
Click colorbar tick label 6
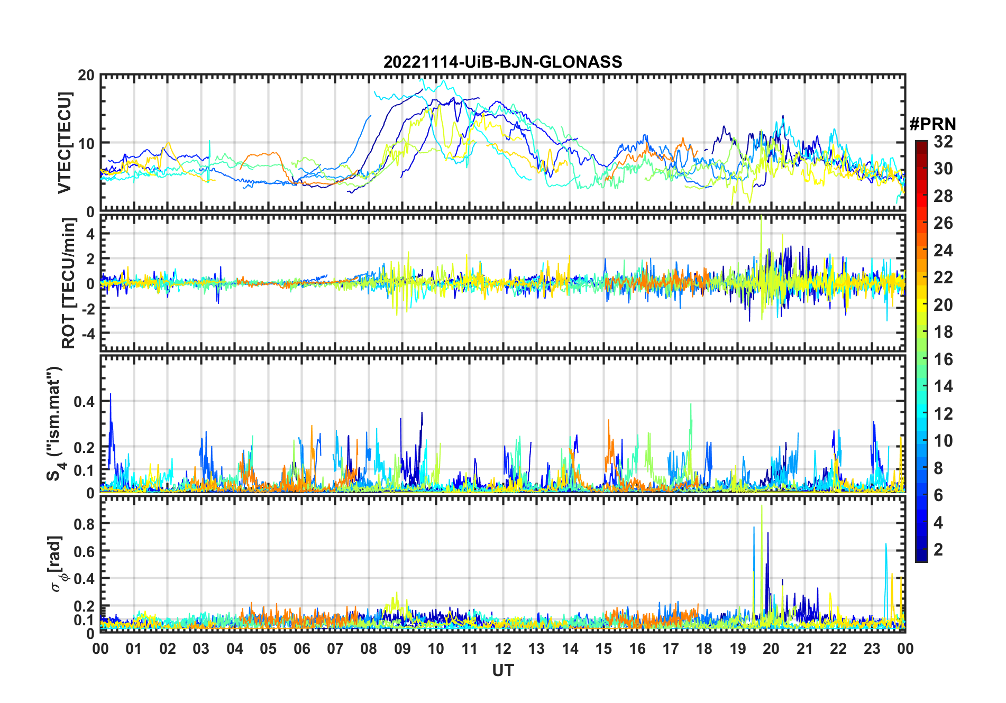pos(938,495)
